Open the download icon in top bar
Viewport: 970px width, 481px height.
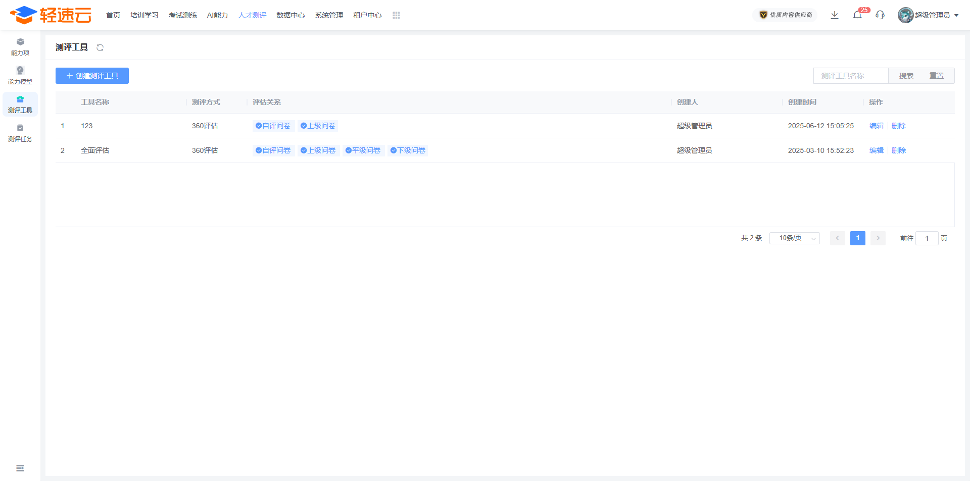pos(835,15)
